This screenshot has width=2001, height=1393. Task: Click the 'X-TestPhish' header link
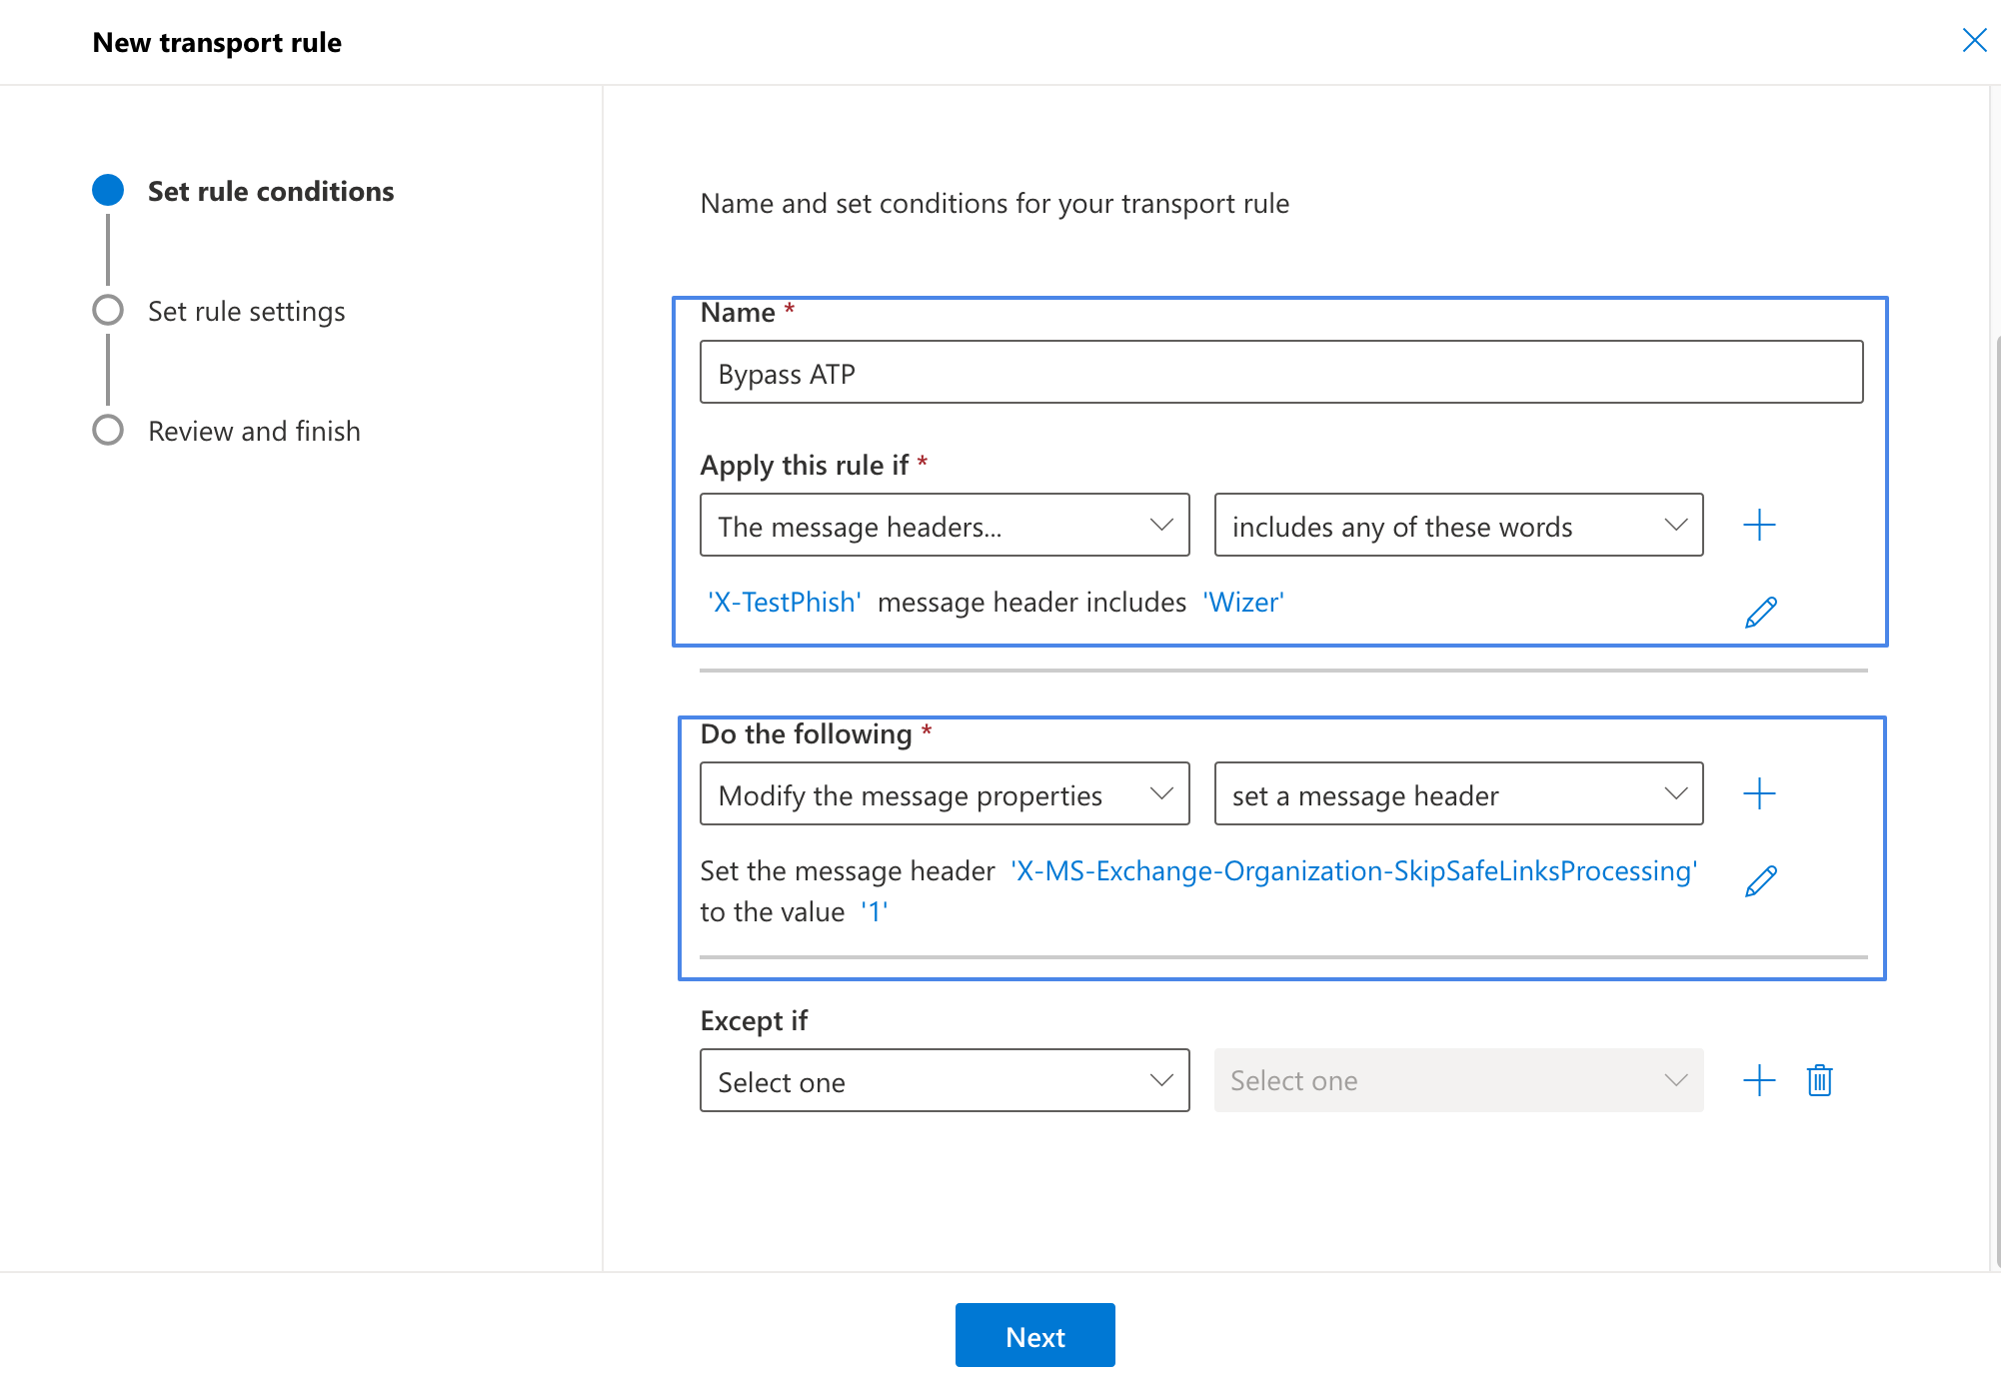point(783,602)
